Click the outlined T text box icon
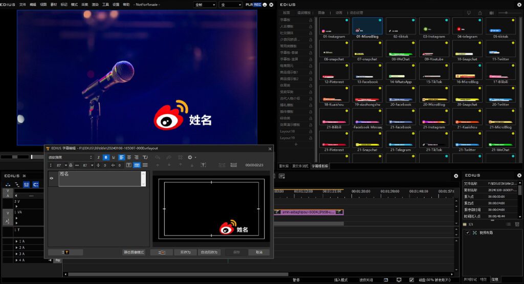The height and width of the screenshot is (284, 524). pyautogui.click(x=128, y=165)
